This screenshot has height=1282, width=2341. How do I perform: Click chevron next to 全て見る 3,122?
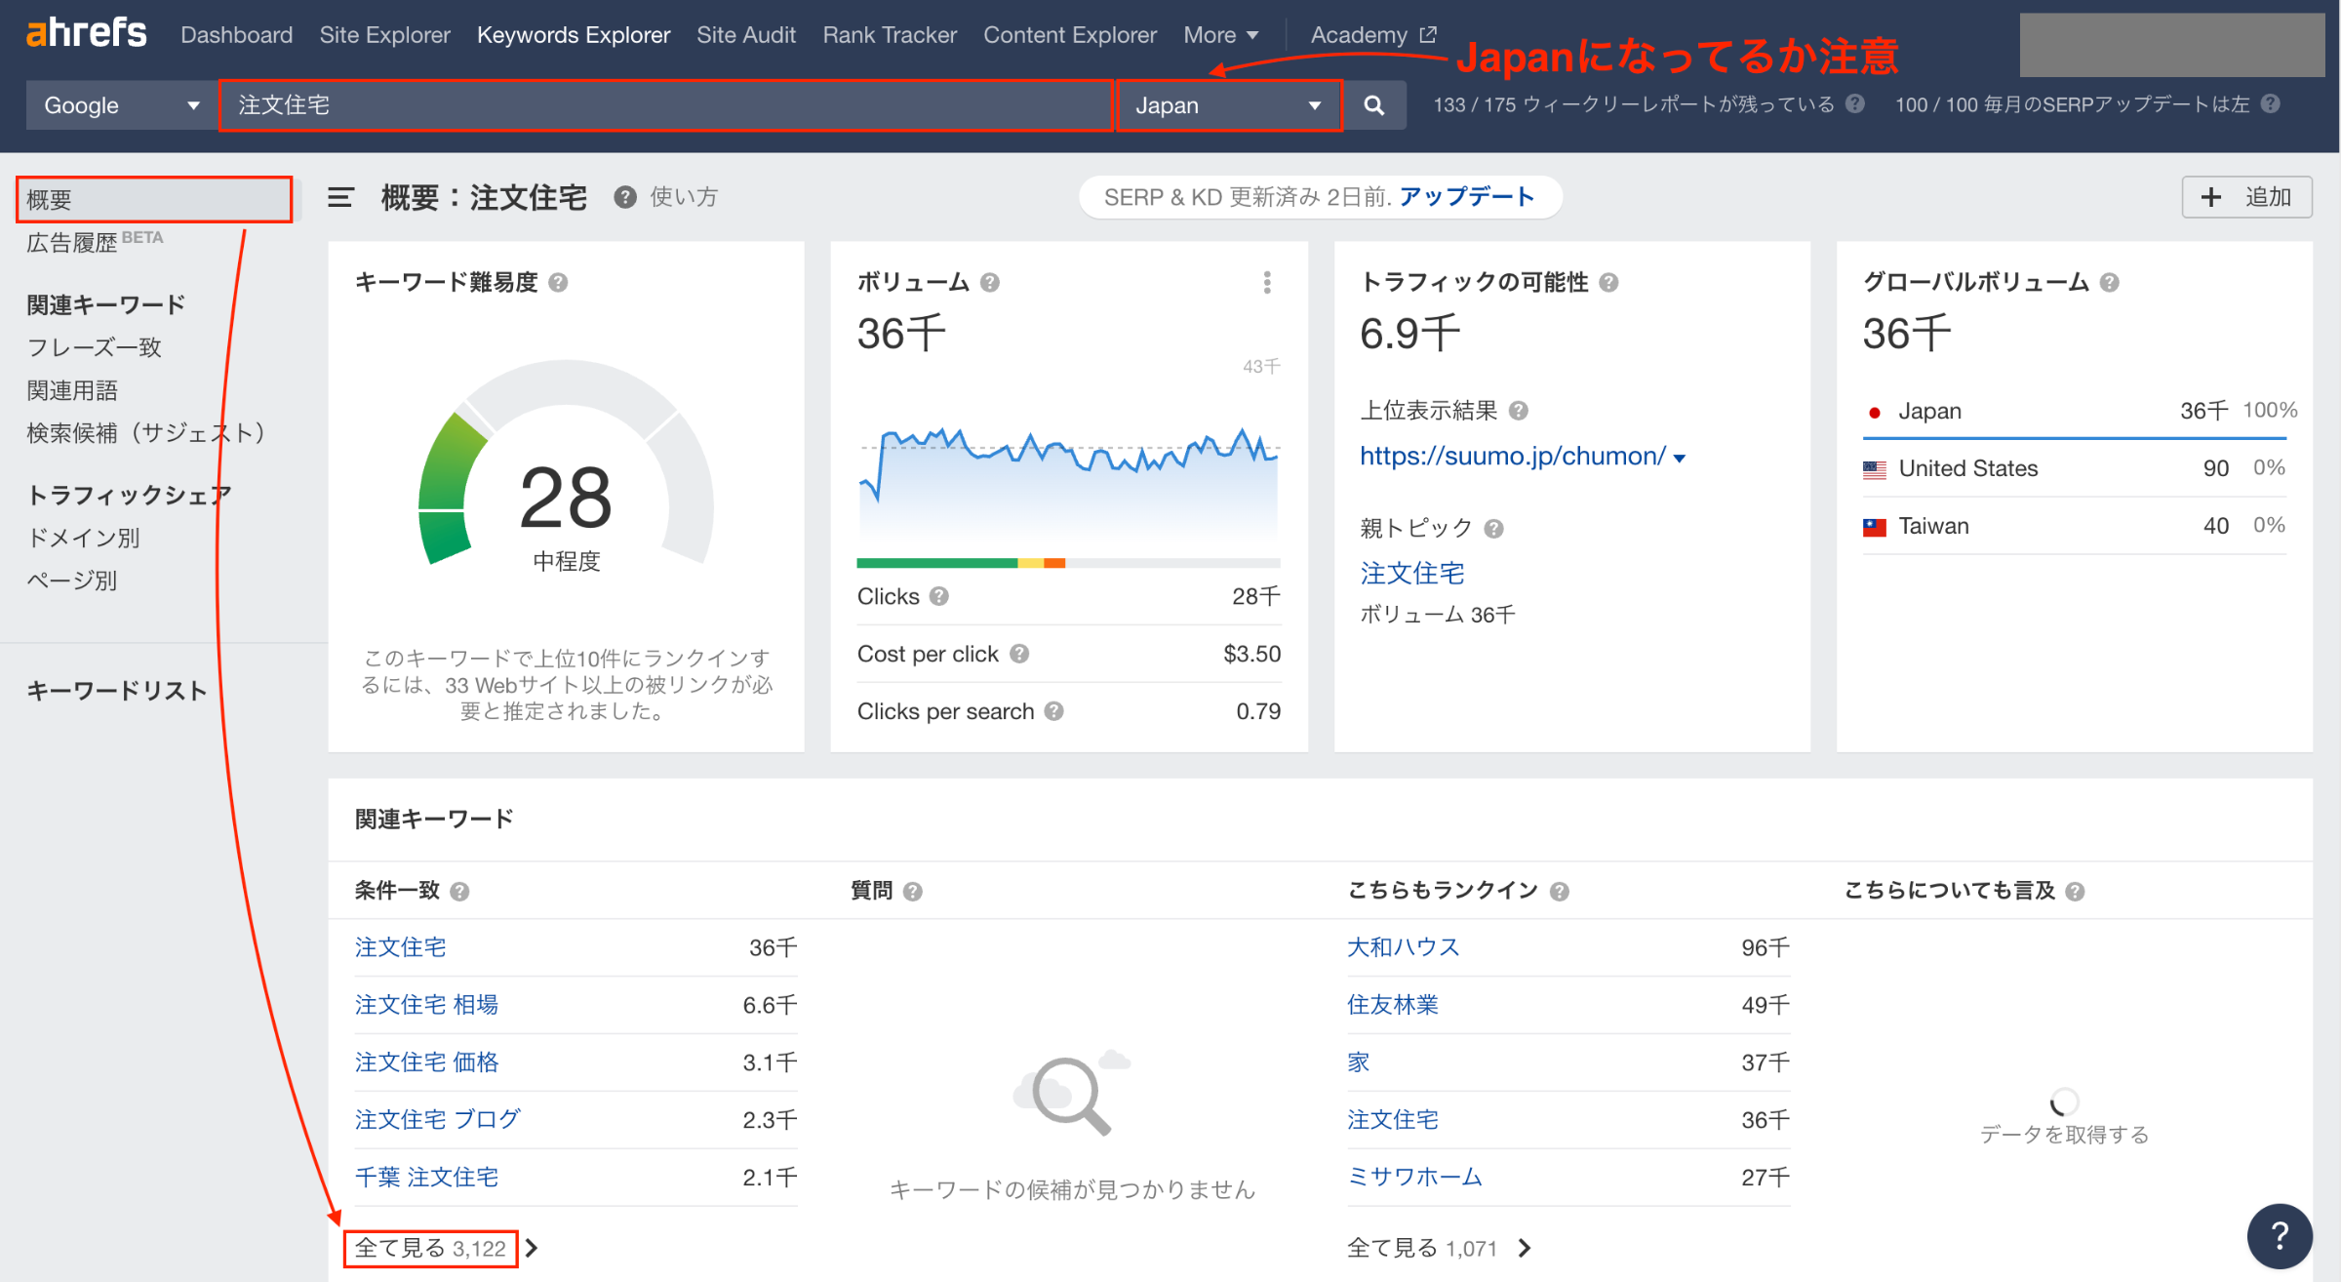click(532, 1248)
